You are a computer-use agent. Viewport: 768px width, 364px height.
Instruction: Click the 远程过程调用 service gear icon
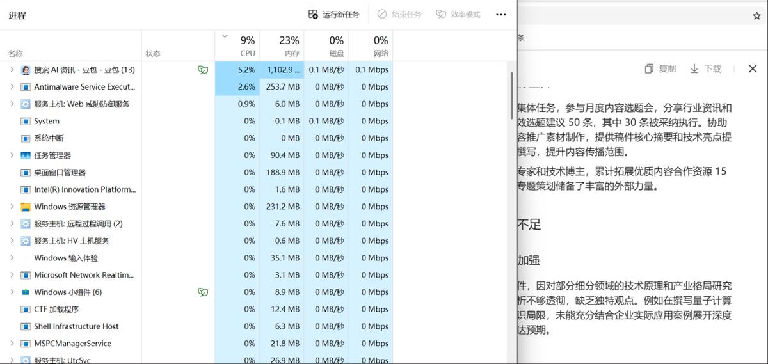[26, 224]
